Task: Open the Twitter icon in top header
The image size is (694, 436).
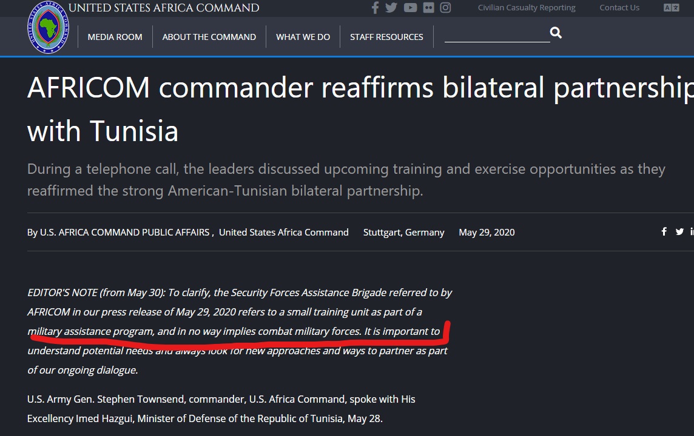Action: [391, 7]
